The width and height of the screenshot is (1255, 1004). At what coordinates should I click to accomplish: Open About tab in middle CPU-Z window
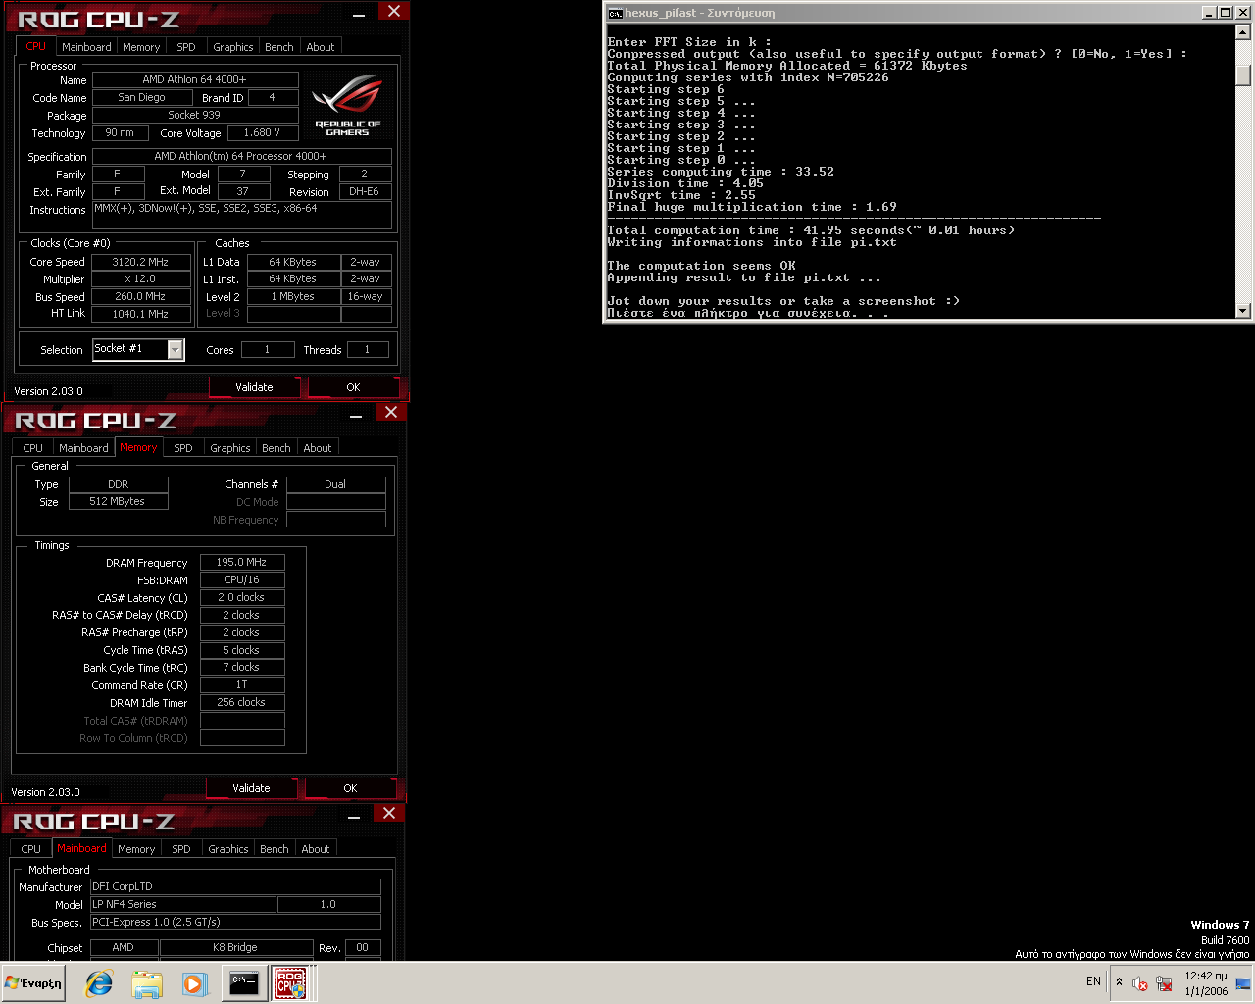click(x=318, y=448)
